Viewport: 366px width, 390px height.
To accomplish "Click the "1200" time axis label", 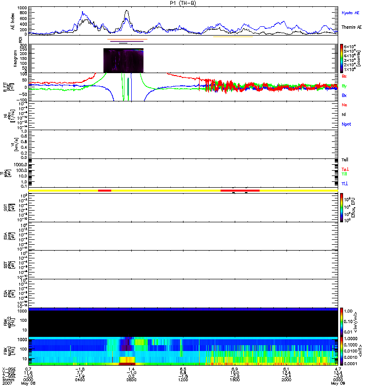I will [x=183, y=380].
